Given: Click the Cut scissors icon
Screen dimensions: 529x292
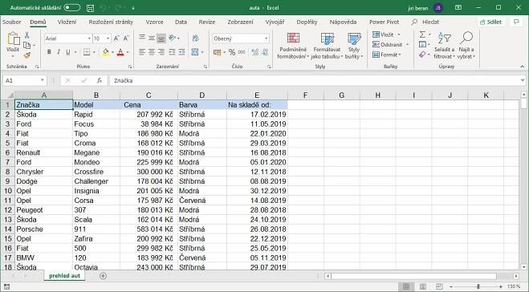Looking at the screenshot, I should point(27,35).
